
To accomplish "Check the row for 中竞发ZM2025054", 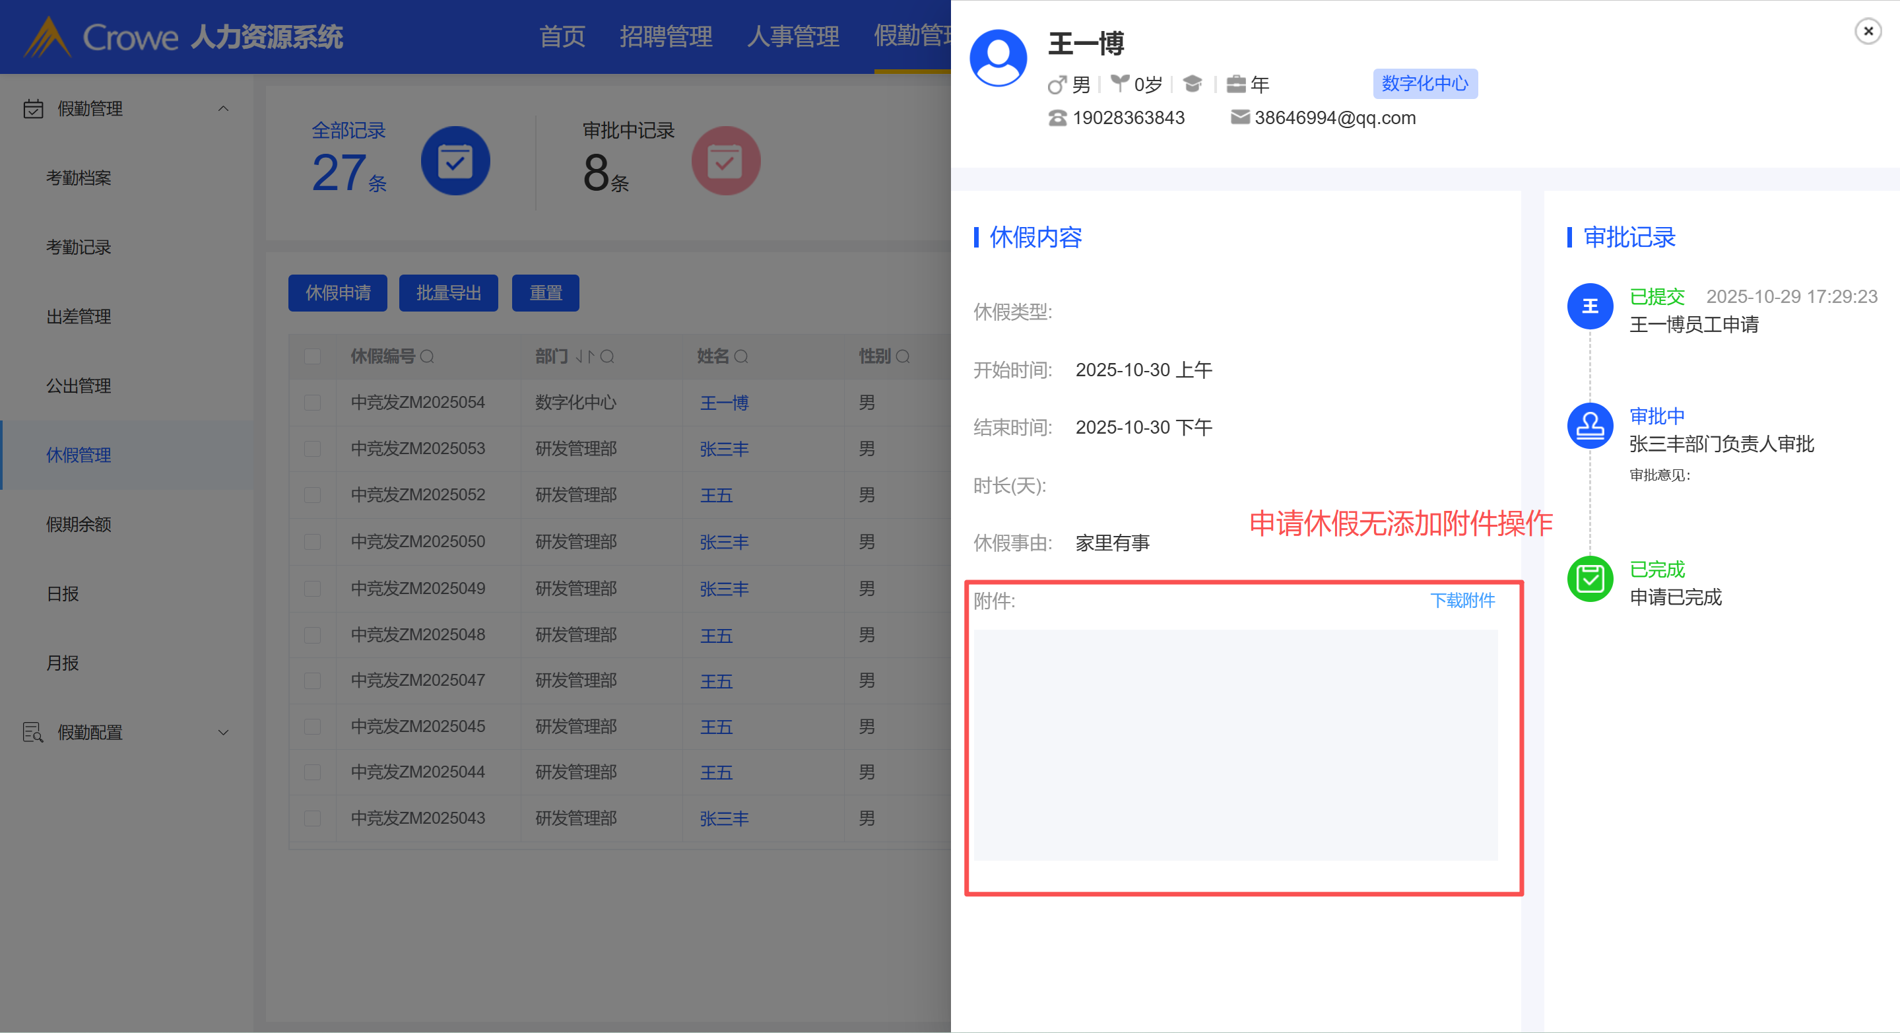I will click(x=313, y=403).
